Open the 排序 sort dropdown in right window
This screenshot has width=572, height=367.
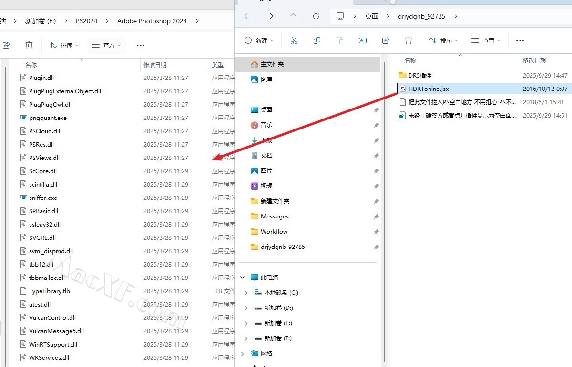click(443, 40)
